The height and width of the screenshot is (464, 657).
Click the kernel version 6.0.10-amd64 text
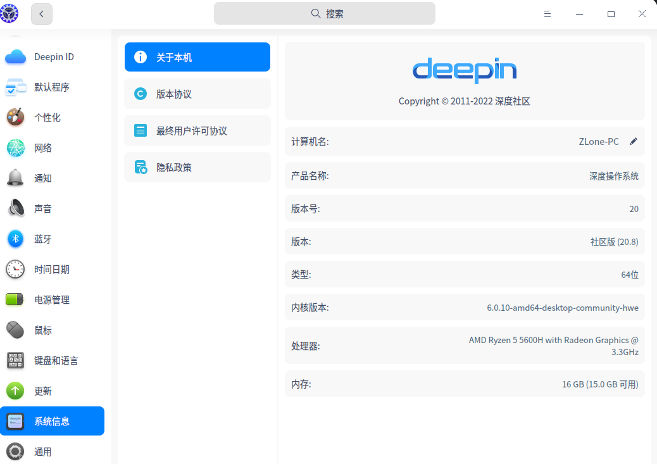(562, 308)
